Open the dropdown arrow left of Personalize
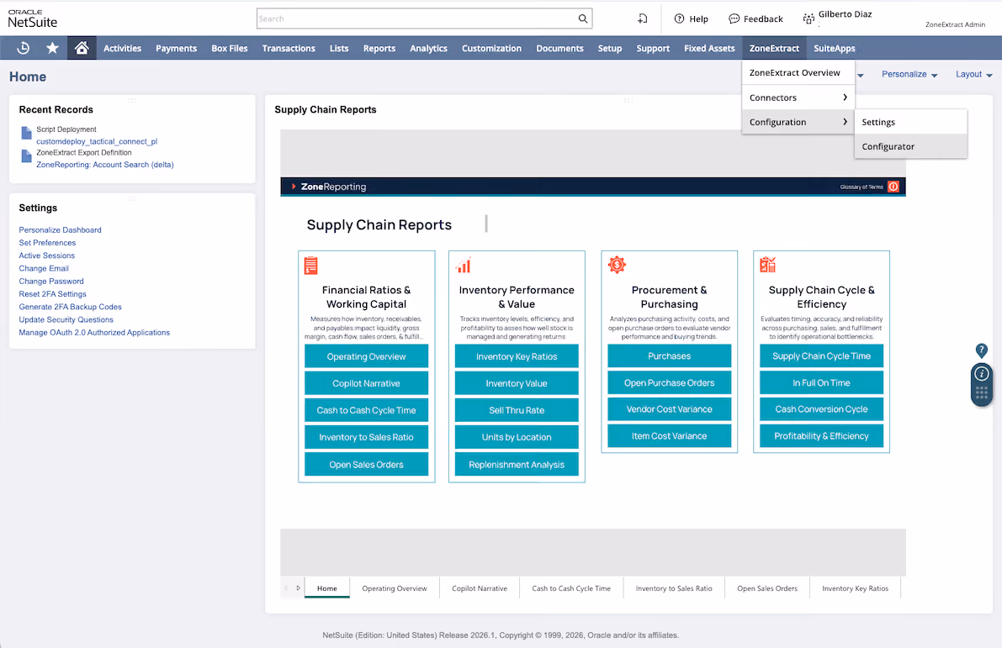The width and height of the screenshot is (1002, 648). coord(860,76)
